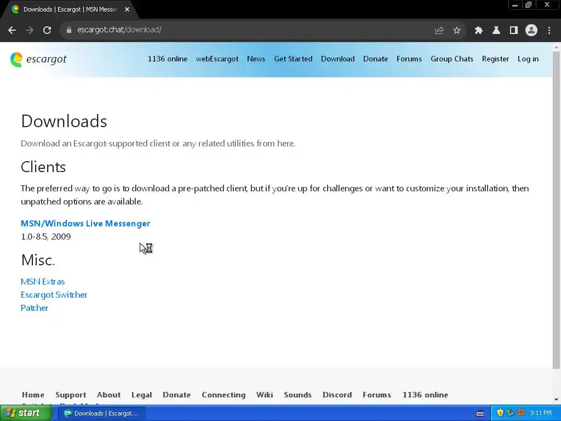This screenshot has width=561, height=421.
Task: Click the padlock site info icon
Action: pos(68,30)
